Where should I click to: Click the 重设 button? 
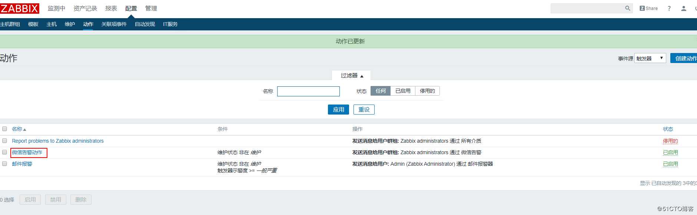pyautogui.click(x=364, y=109)
